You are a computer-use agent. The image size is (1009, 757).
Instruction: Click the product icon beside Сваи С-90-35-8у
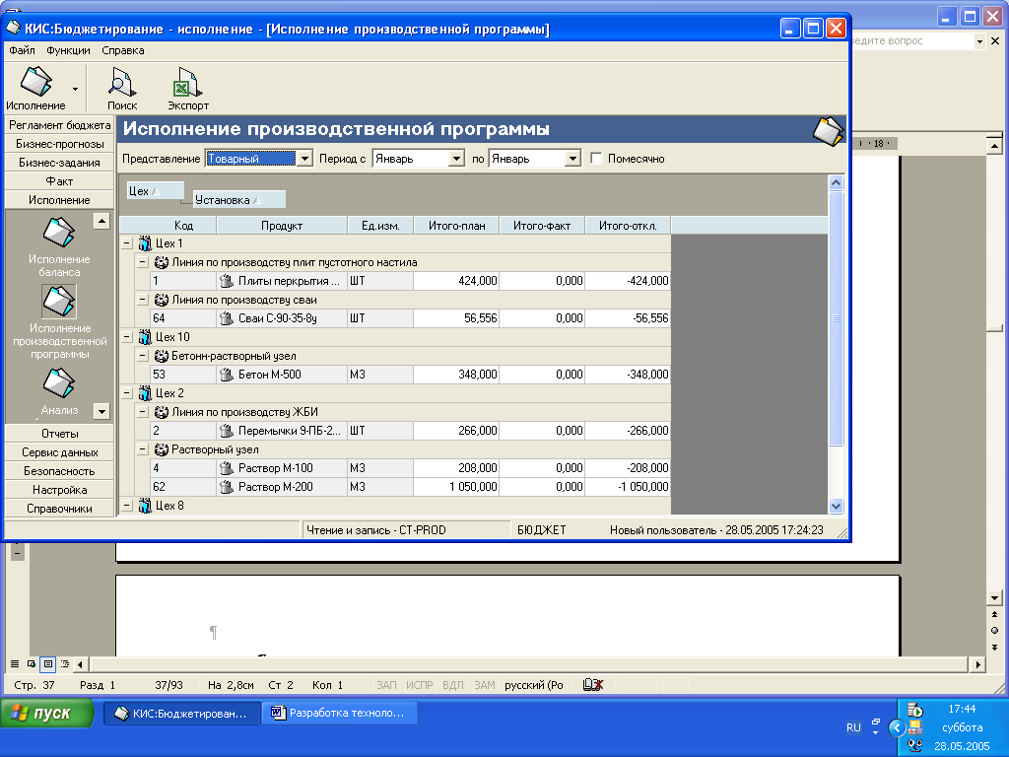[227, 318]
